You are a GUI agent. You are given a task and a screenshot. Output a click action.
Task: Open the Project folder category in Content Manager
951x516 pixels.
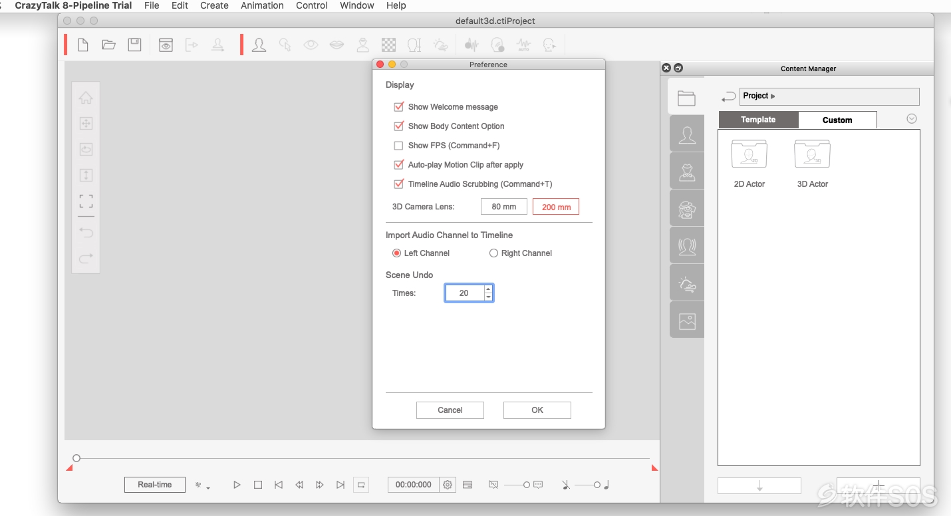click(686, 98)
